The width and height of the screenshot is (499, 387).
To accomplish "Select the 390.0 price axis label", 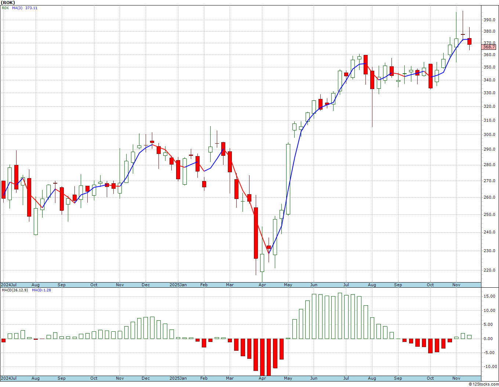I will (x=489, y=20).
